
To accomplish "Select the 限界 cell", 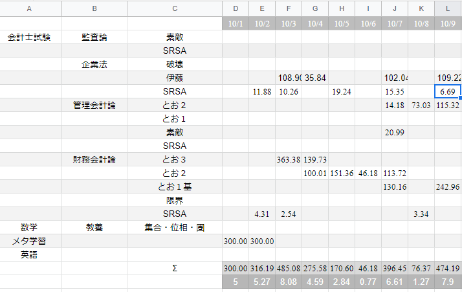I will (x=175, y=200).
